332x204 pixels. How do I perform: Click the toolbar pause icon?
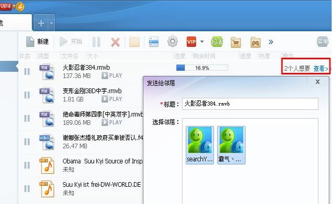point(96,42)
